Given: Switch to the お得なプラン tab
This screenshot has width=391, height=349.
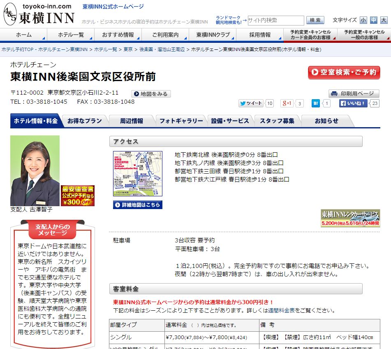Looking at the screenshot, I should 85,121.
